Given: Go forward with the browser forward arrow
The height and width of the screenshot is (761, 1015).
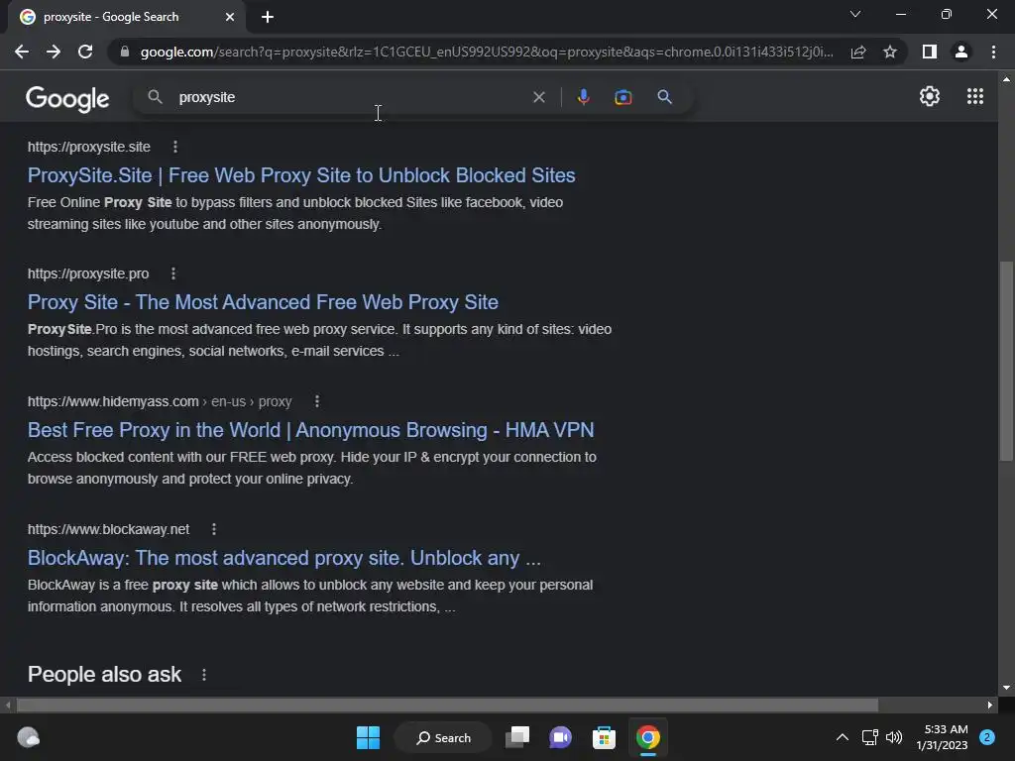Looking at the screenshot, I should [54, 52].
